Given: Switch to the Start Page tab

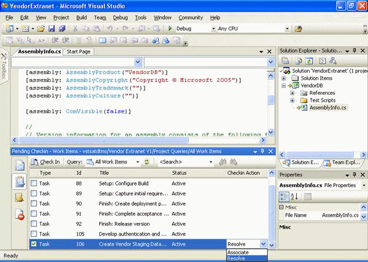Looking at the screenshot, I should (x=79, y=51).
